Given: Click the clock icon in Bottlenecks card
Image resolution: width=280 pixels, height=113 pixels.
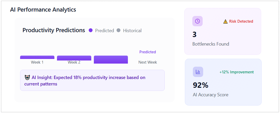Looking at the screenshot, I should [197, 21].
